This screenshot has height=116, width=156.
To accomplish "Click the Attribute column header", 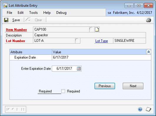I will coord(31,52).
